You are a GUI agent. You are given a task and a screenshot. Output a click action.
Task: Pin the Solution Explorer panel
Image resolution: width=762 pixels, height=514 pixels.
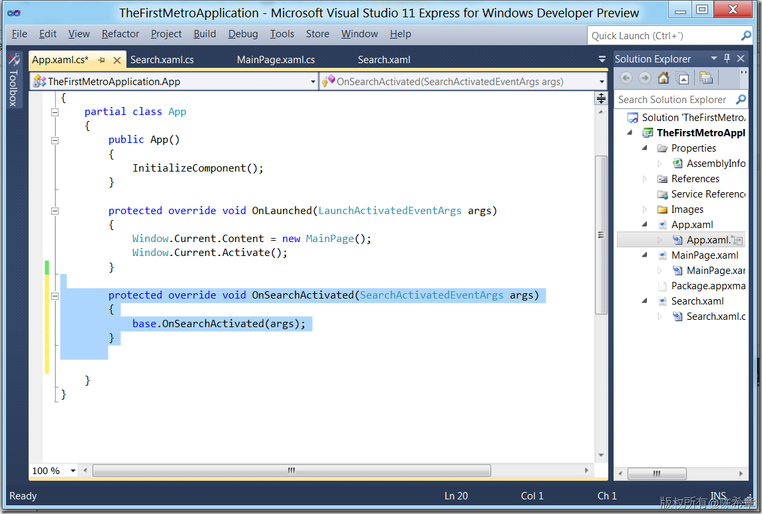(727, 59)
